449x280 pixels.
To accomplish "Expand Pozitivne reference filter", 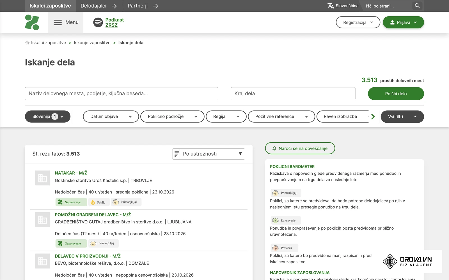I will tap(281, 116).
